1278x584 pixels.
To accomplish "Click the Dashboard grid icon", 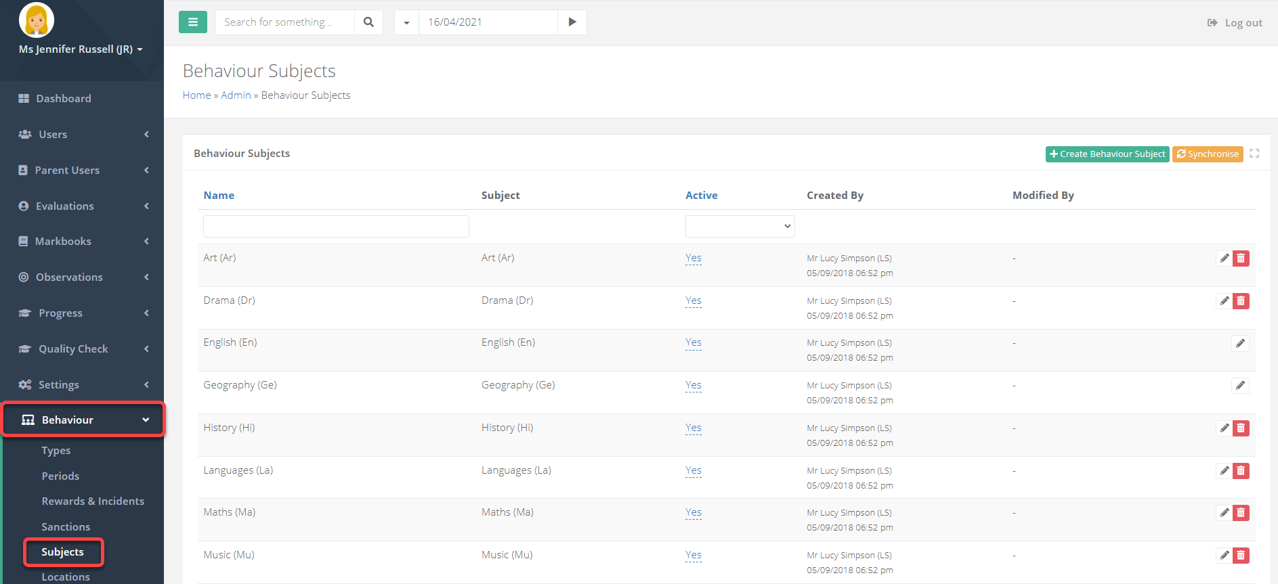I will (x=24, y=98).
